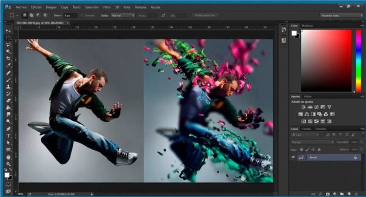This screenshot has height=197, width=366.
Task: Switch to the Canales tab
Action: coord(306,129)
